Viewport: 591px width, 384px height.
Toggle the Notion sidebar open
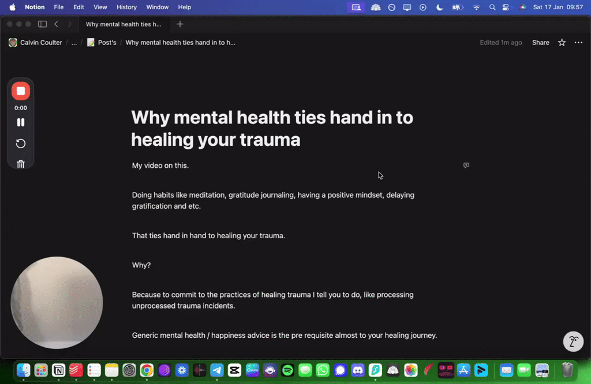click(42, 24)
